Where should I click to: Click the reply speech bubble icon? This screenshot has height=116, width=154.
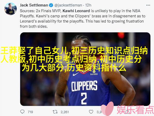22,112
